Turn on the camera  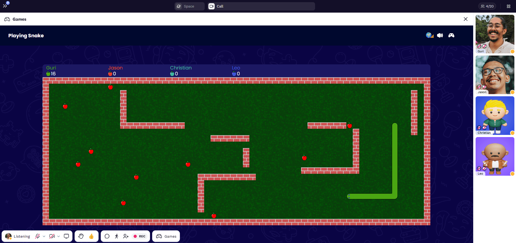52,236
